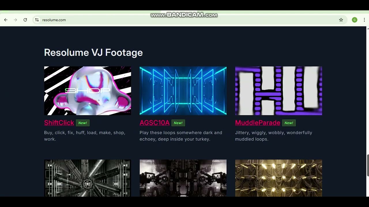Click the MuddleParade purple pattern thumbnail
This screenshot has height=207, width=369.
coord(278,91)
